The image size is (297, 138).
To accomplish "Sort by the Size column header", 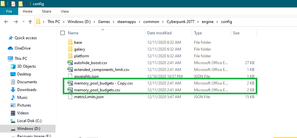I will tap(236, 33).
